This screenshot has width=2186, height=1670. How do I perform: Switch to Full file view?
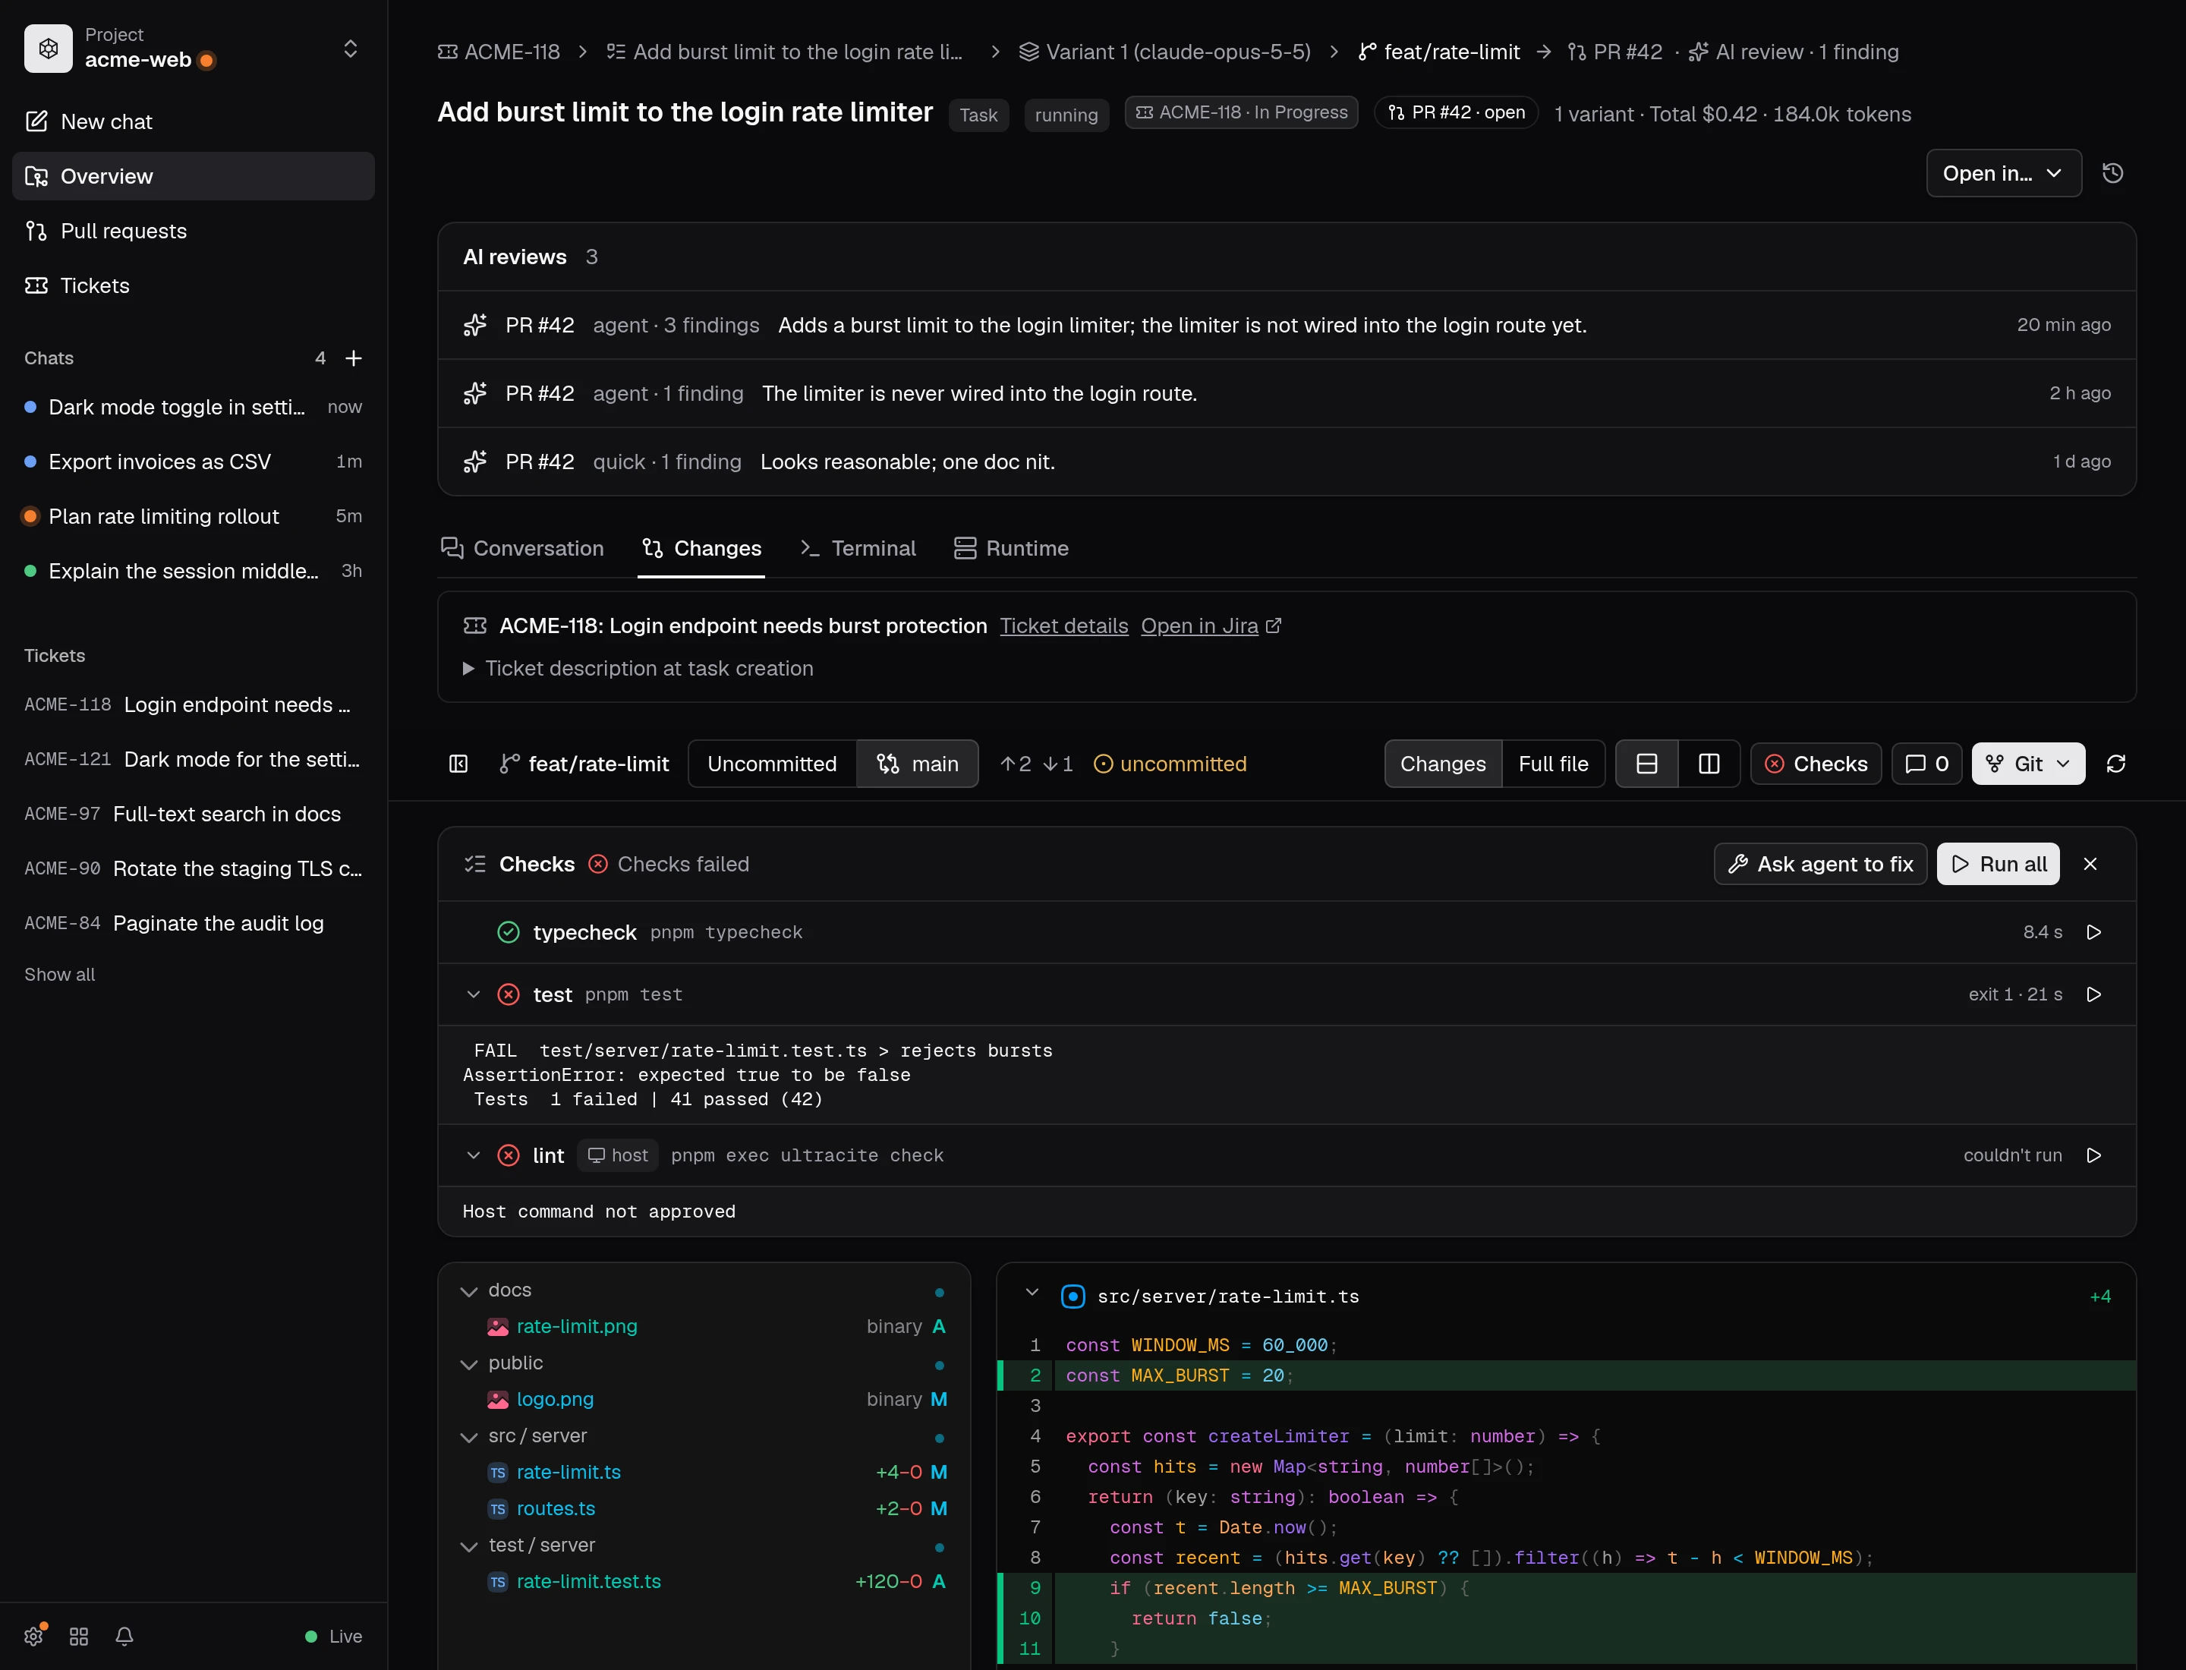[x=1553, y=764]
